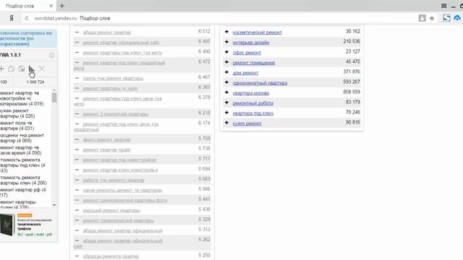Clear the YWA word list with the X icon
This screenshot has width=463, height=260.
click(x=42, y=69)
